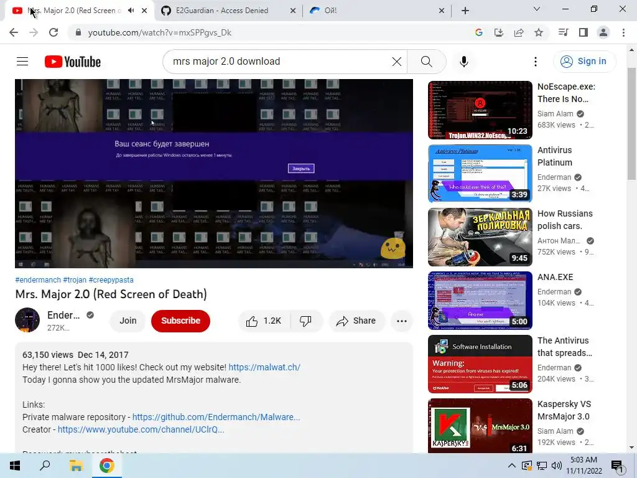
Task: Share the video
Action: coord(356,321)
